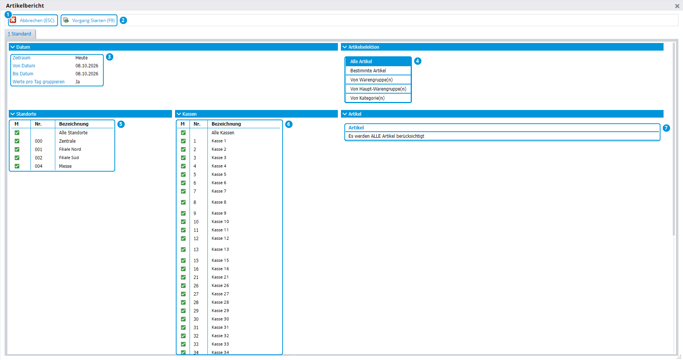
Task: Uncheck Alle Standorte checkbox
Action: pyautogui.click(x=17, y=133)
